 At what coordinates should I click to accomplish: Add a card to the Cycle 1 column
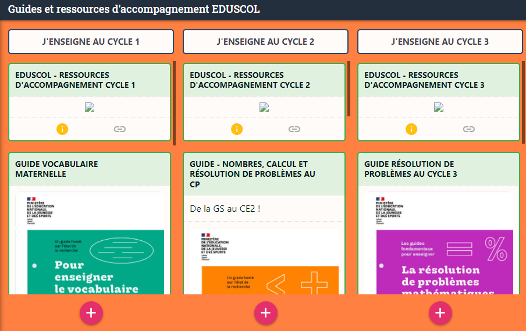[x=91, y=313]
